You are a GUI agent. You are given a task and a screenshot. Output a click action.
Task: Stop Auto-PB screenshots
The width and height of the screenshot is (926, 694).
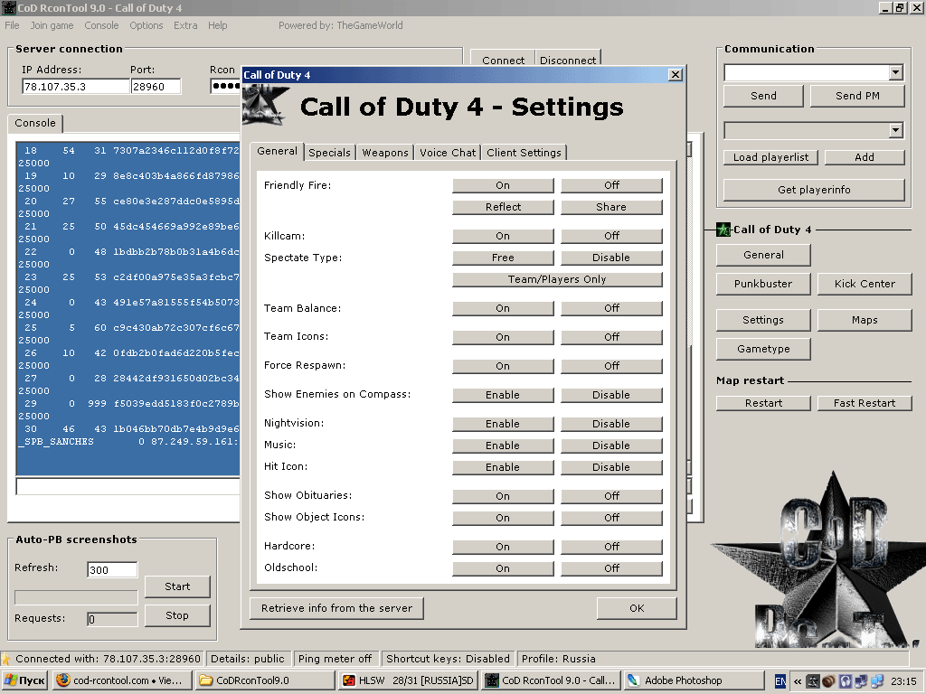tap(177, 615)
